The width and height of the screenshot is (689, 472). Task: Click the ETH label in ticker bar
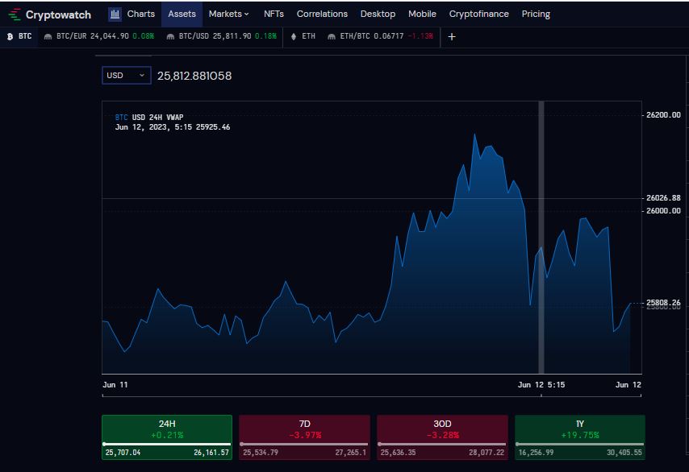(x=308, y=36)
